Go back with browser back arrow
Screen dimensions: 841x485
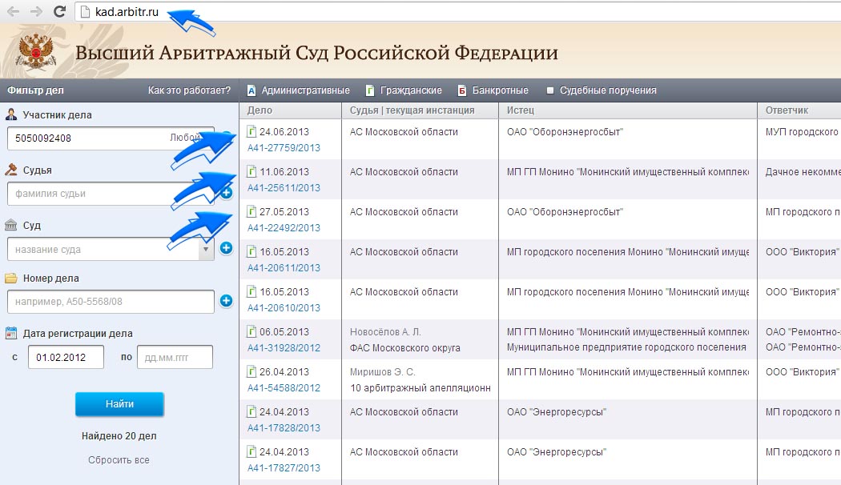pos(13,12)
